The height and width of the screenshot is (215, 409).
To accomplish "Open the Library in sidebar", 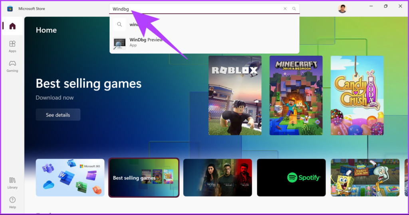I will point(12,183).
